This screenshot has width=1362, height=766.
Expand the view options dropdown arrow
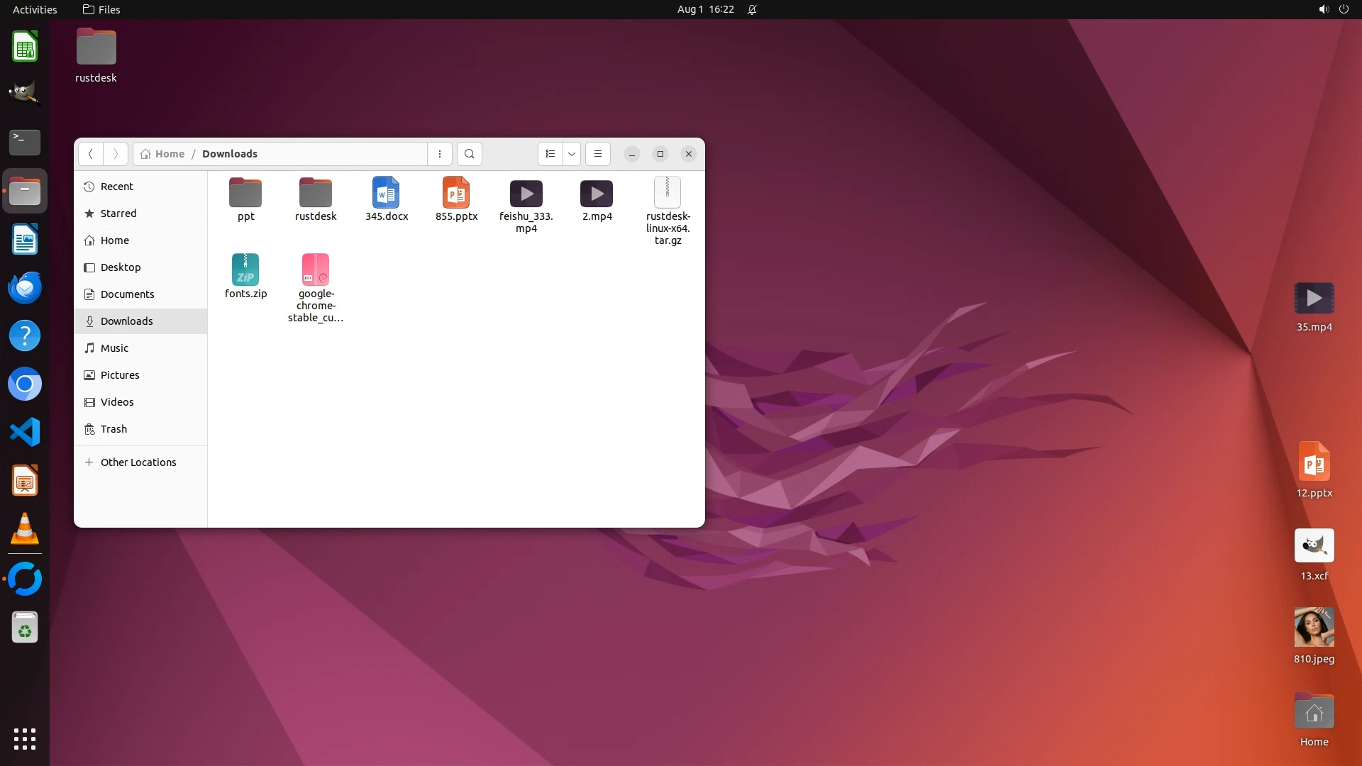coord(572,154)
